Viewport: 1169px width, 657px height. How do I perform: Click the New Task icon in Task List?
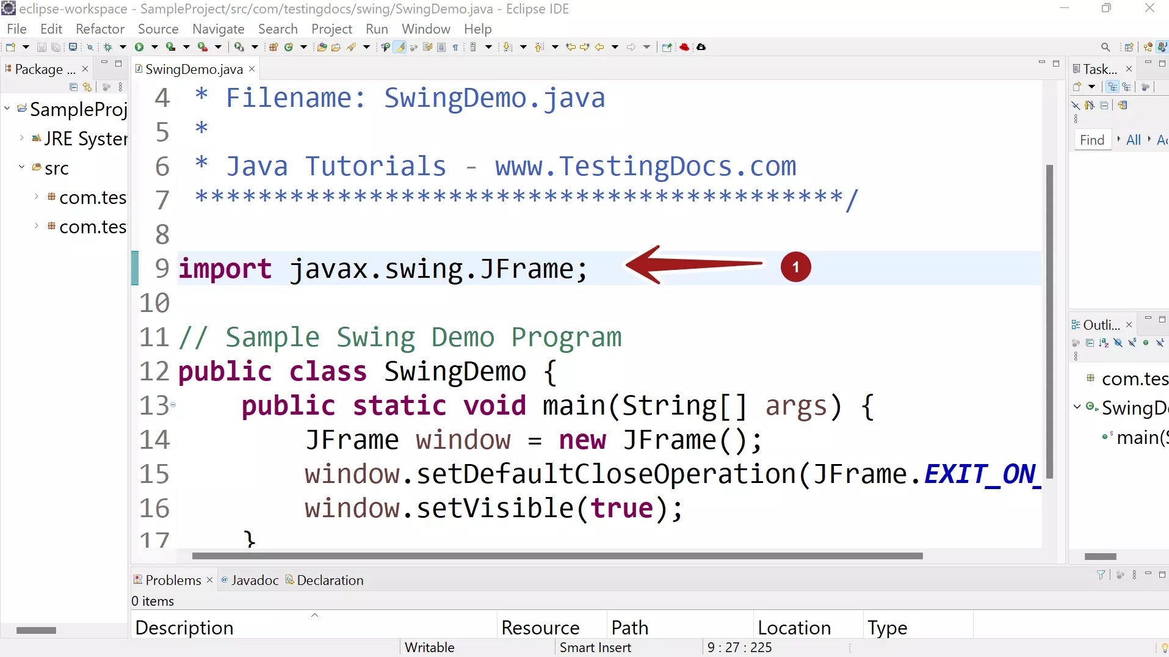coord(1077,87)
